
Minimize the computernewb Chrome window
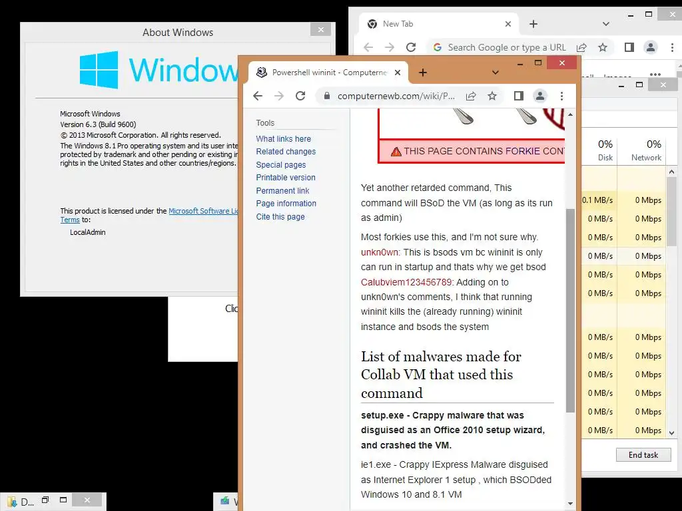(x=519, y=63)
